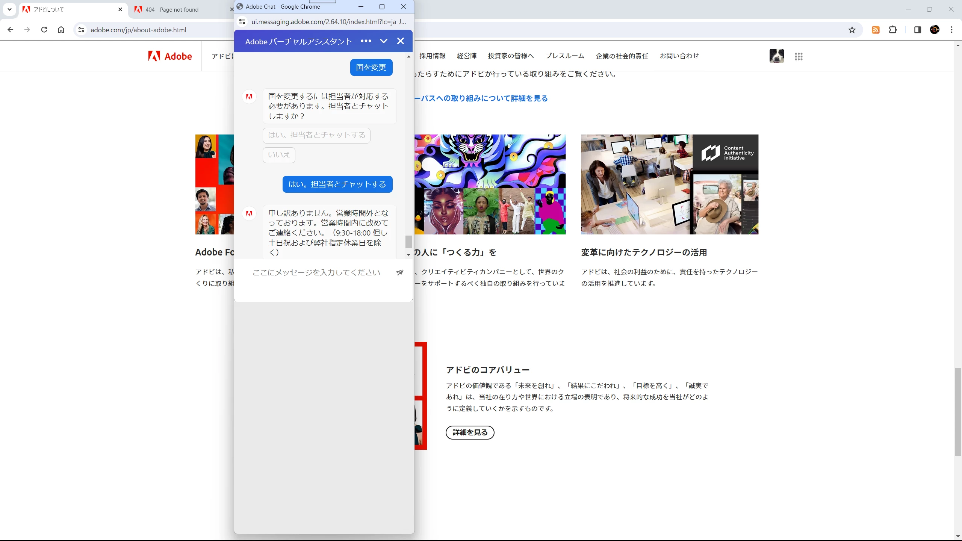Toggle the Chrome side panel
The width and height of the screenshot is (962, 541).
917,30
